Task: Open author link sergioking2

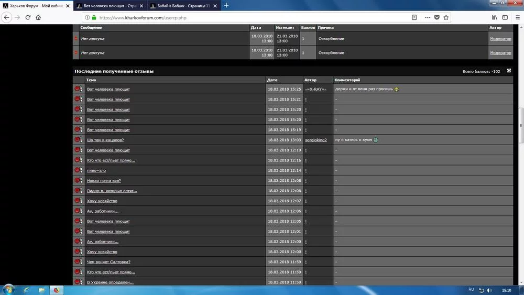Action: pos(316,140)
